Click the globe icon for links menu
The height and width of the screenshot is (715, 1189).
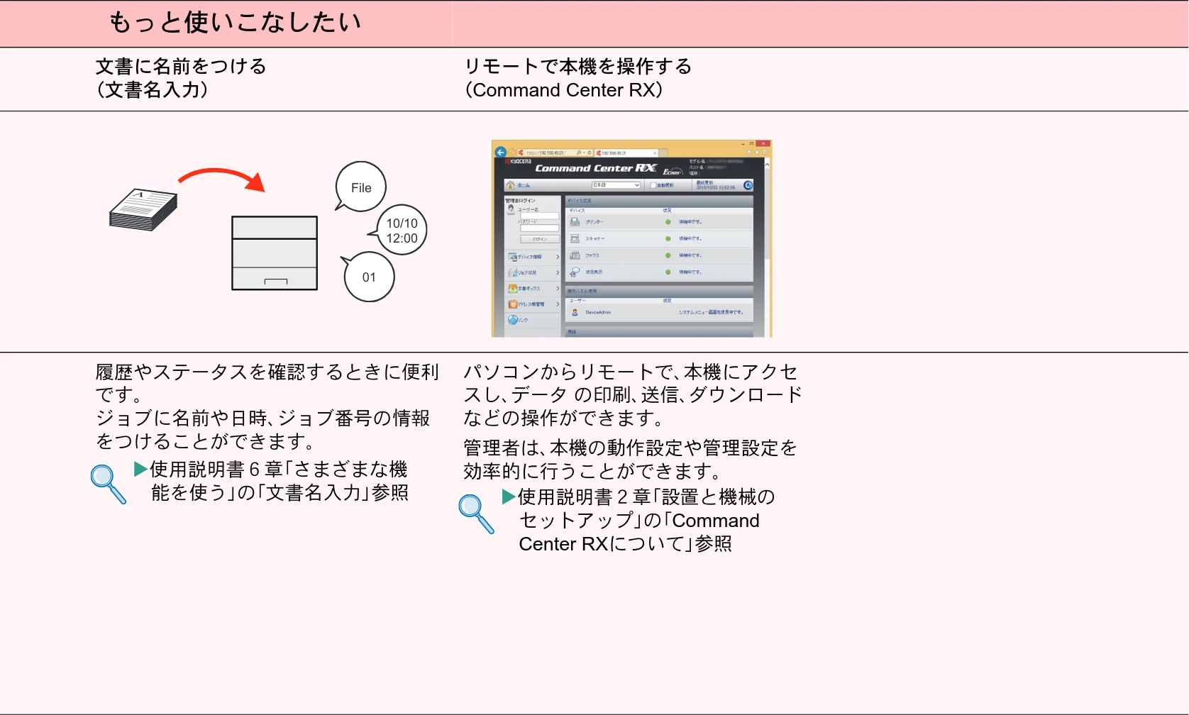point(512,320)
